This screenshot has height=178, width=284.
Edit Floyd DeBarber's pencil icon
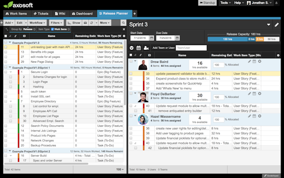pos(249,94)
